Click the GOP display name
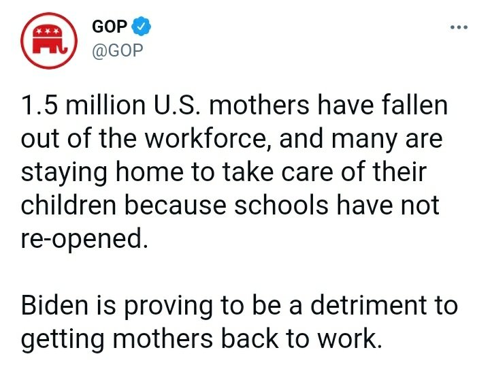This screenshot has height=365, width=490. click(110, 27)
